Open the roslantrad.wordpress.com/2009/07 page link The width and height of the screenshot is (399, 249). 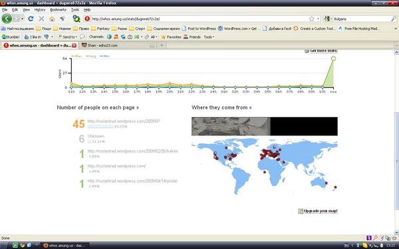pos(124,122)
